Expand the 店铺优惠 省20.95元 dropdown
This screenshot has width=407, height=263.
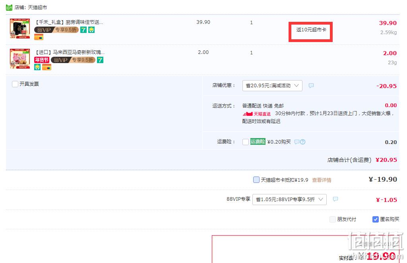coord(272,86)
